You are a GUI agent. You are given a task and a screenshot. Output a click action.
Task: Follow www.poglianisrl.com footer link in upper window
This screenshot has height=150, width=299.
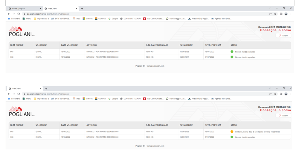click(x=155, y=66)
